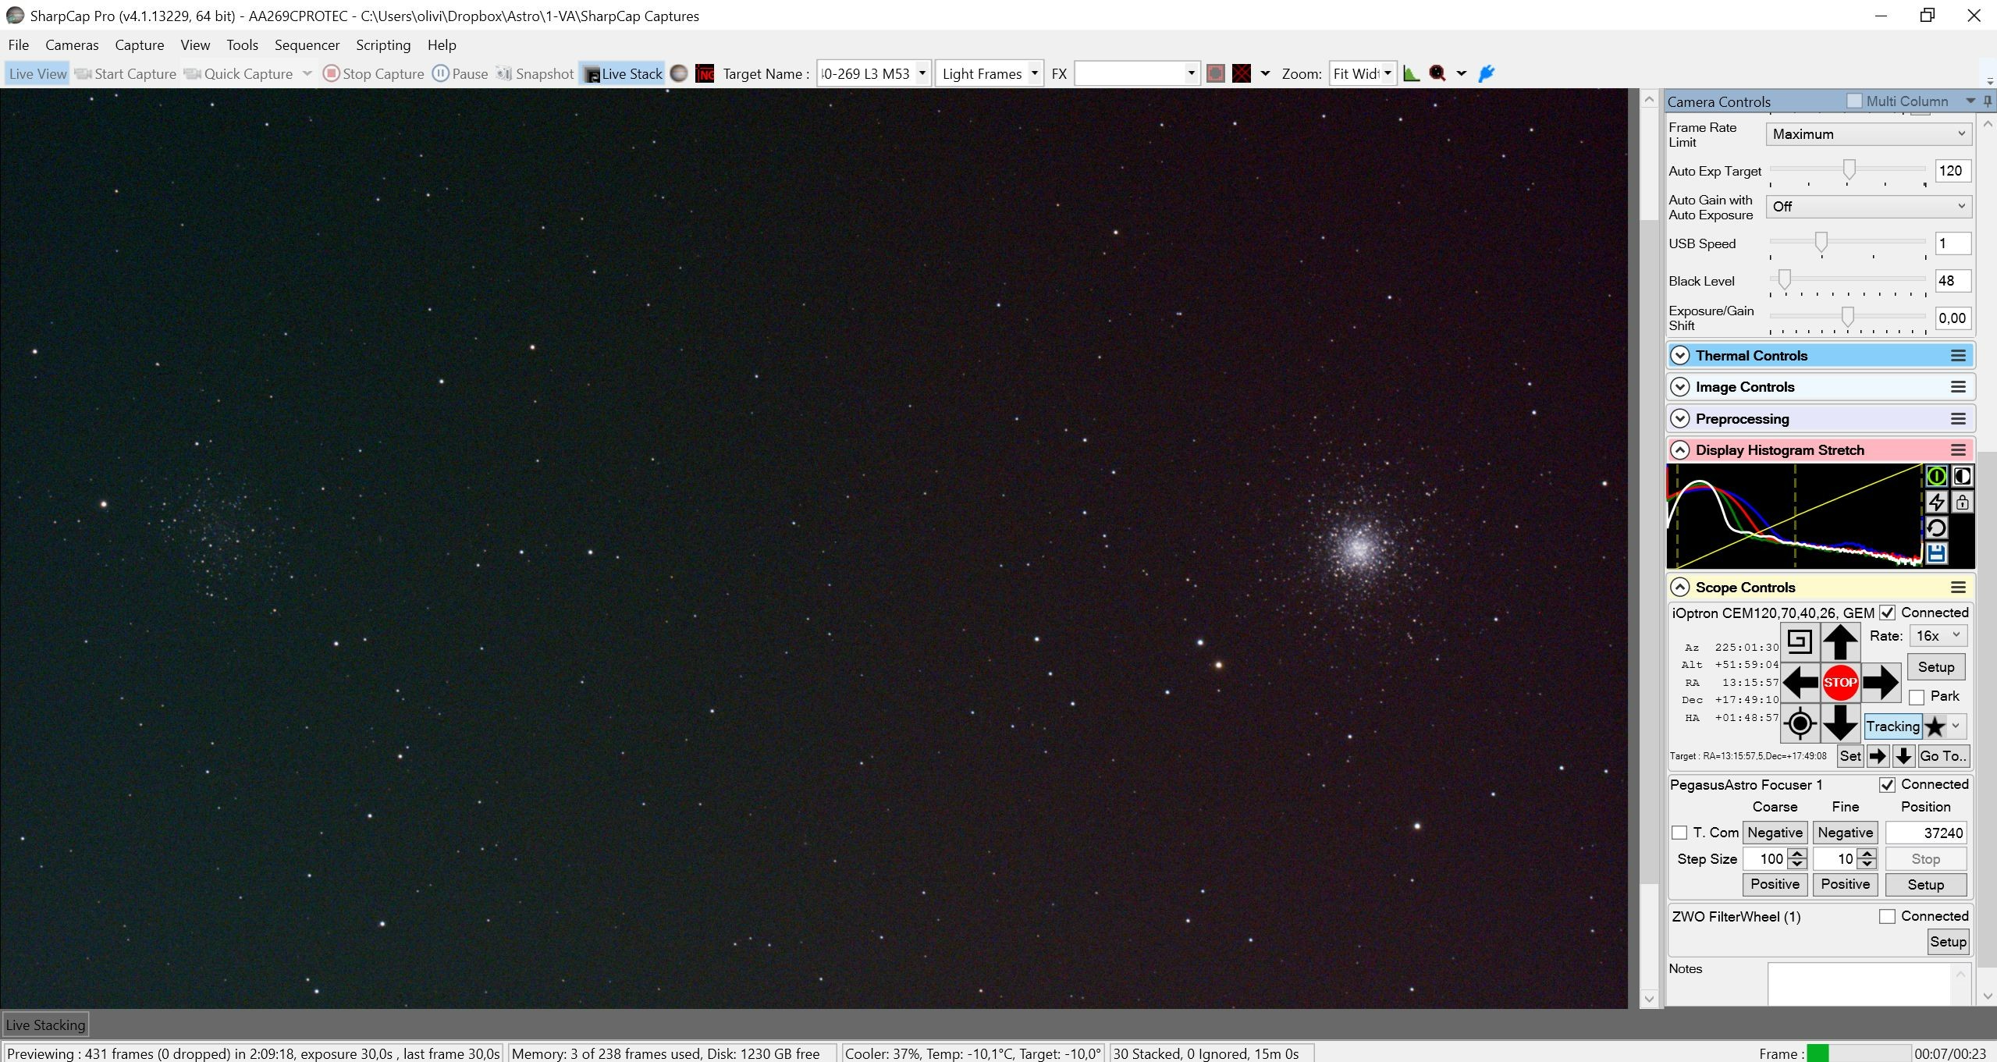
Task: Click the Stop Capture button
Action: coord(373,74)
